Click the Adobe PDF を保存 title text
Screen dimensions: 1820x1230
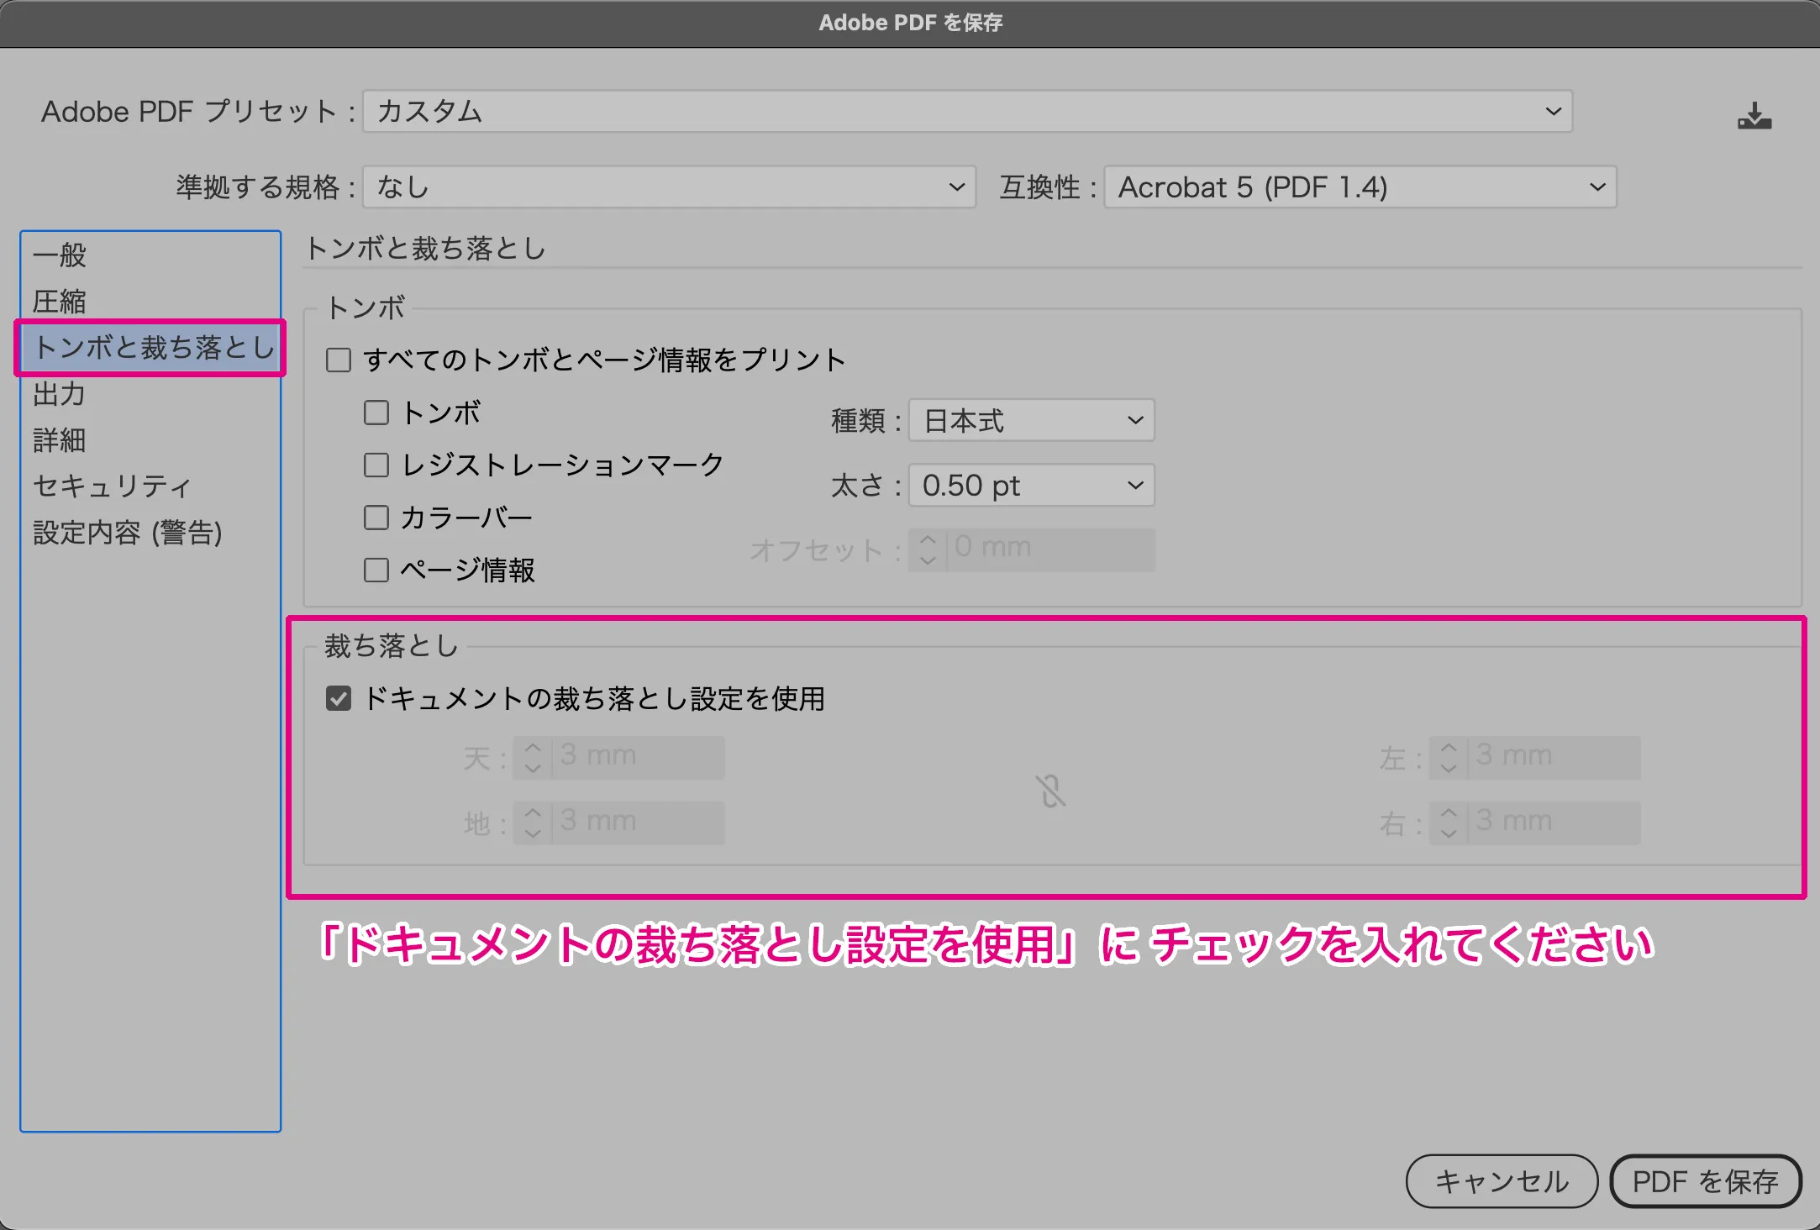pyautogui.click(x=911, y=23)
